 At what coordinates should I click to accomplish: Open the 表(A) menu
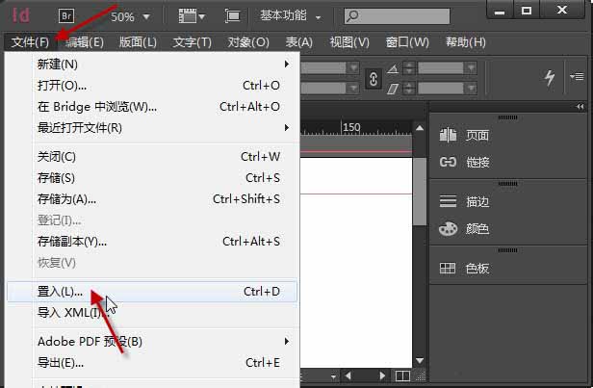click(x=298, y=42)
